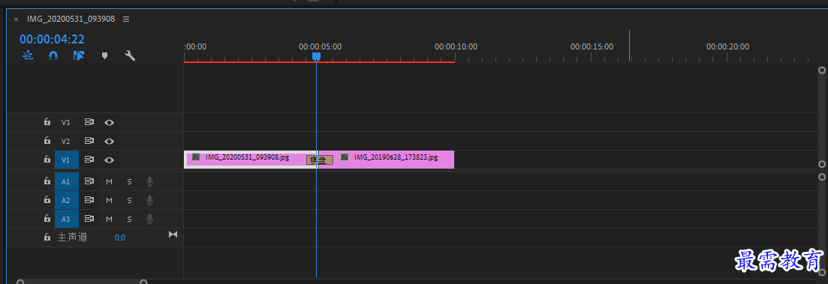Toggle A2 track targeting
The height and width of the screenshot is (284, 828).
[x=66, y=200]
